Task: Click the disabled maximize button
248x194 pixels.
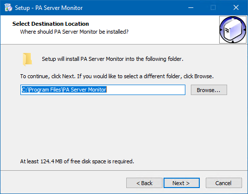Action: [213, 7]
